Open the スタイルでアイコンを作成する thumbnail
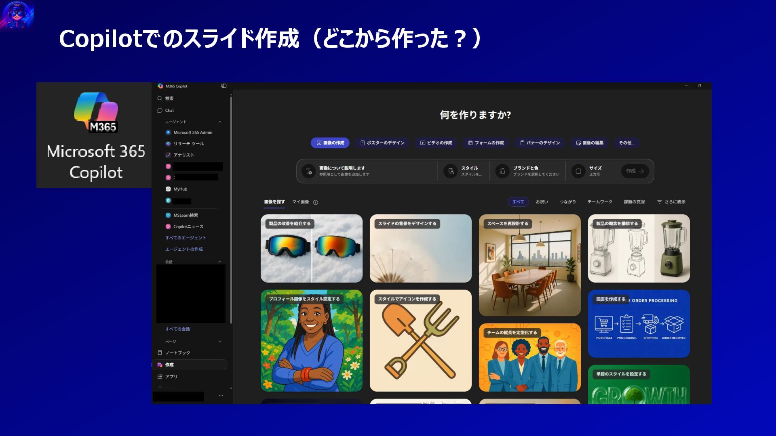 click(421, 340)
